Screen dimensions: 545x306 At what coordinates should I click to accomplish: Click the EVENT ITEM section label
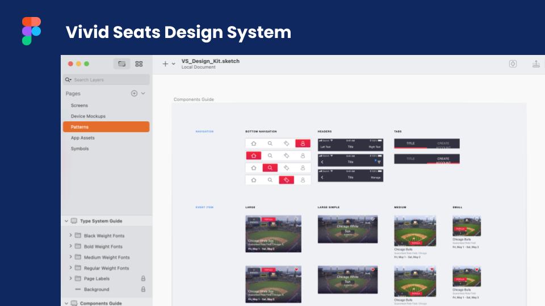[x=204, y=207]
